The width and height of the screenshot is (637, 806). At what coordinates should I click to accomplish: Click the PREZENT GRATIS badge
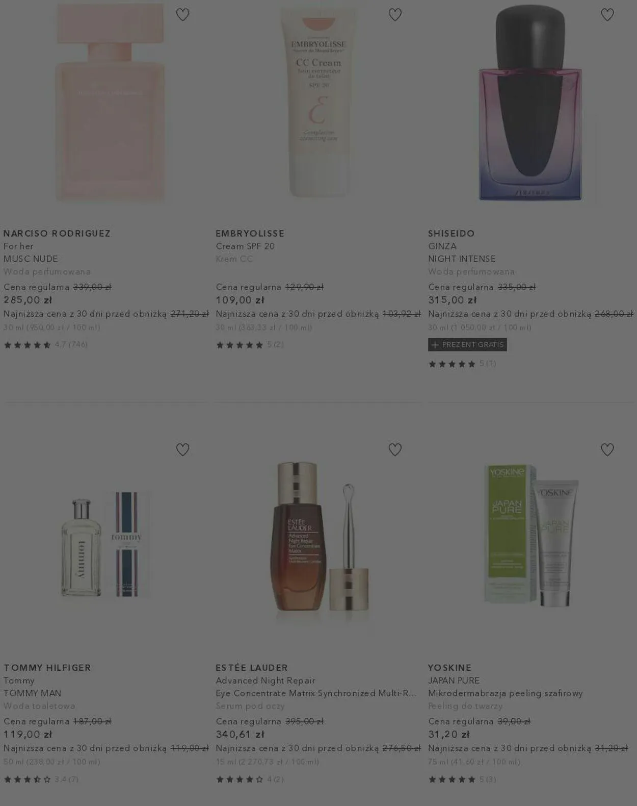click(467, 345)
